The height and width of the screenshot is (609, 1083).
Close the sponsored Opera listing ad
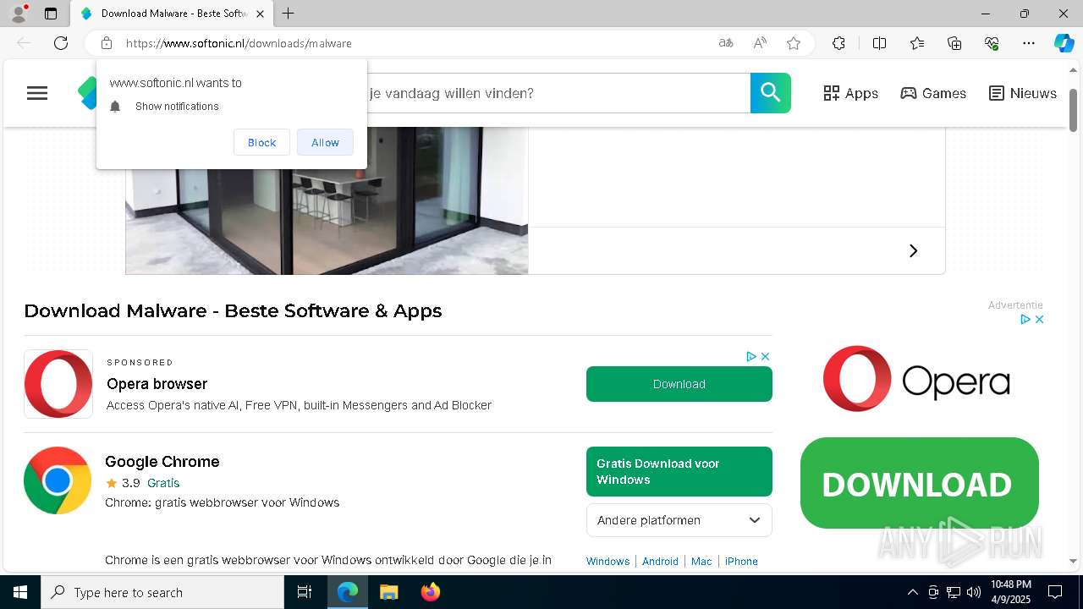pyautogui.click(x=765, y=356)
